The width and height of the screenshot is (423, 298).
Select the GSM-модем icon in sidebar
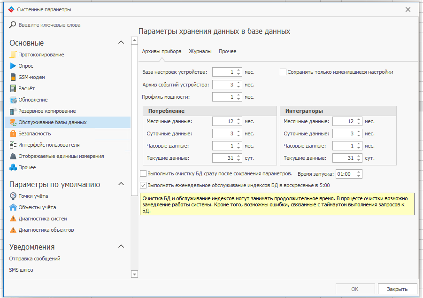pyautogui.click(x=13, y=77)
